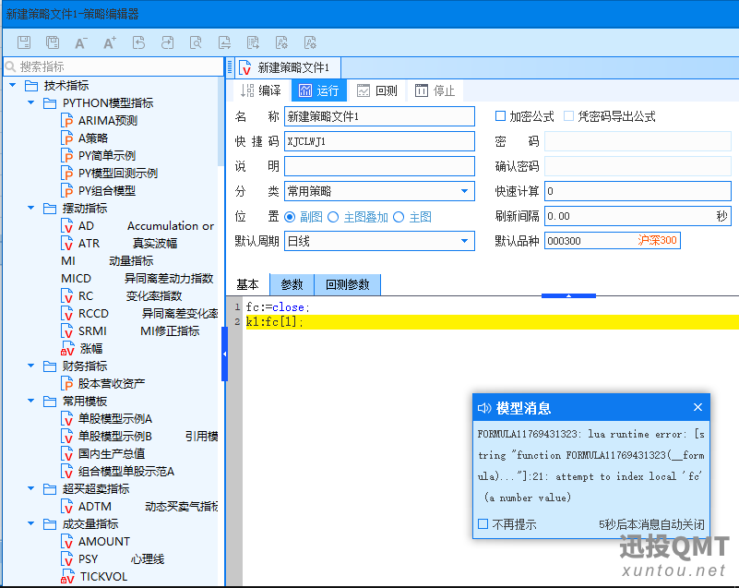This screenshot has width=739, height=588.
Task: Open the 分类 常用策略 dropdown
Action: 378,191
